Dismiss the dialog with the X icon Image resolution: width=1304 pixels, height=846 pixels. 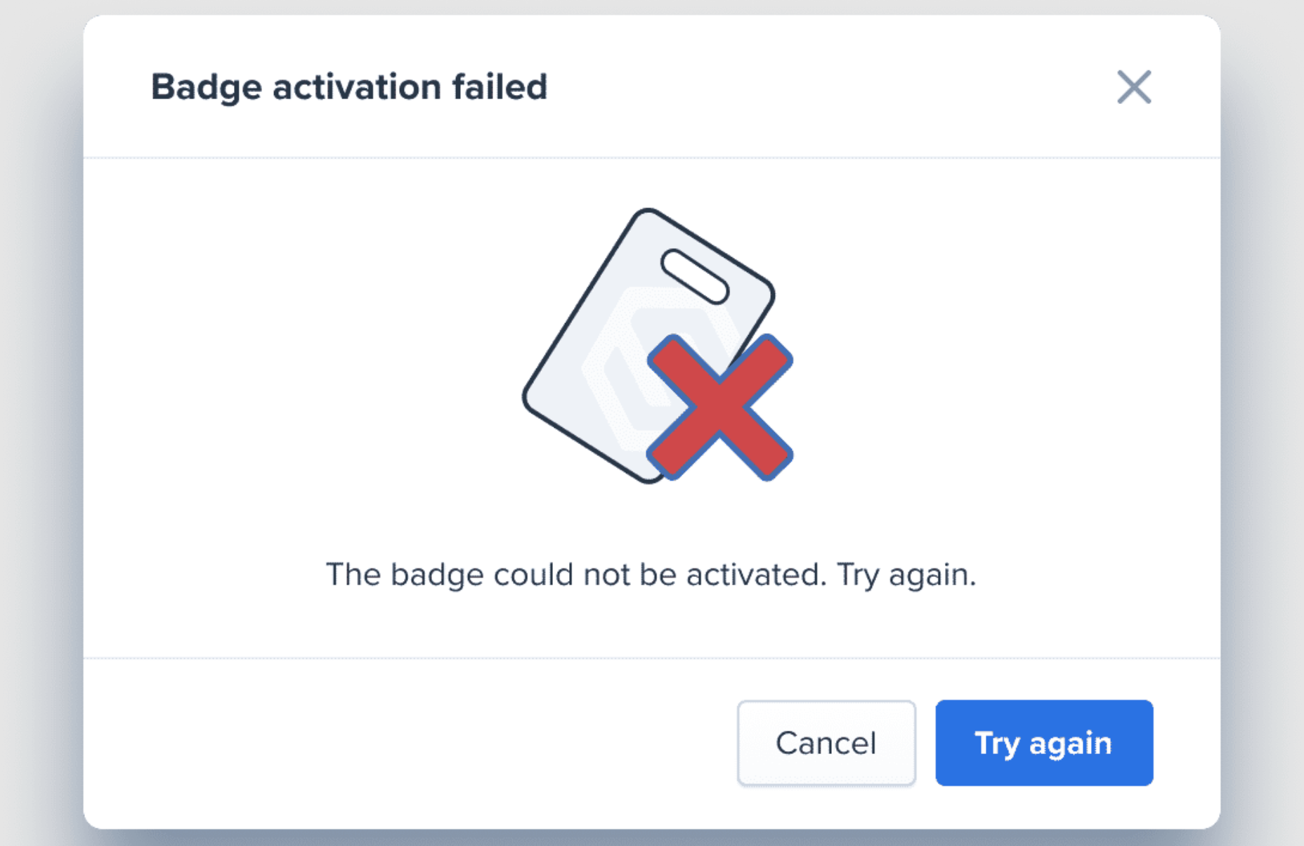(1134, 87)
